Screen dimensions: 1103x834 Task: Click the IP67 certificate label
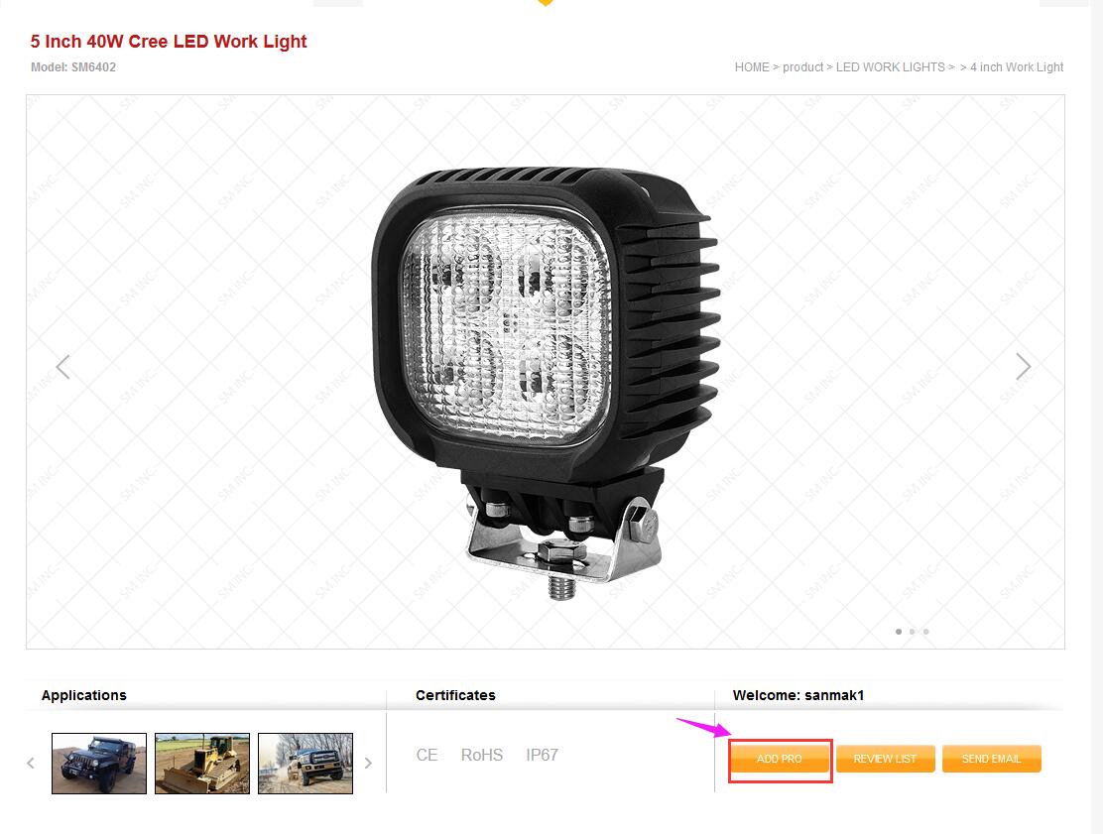[x=543, y=756]
